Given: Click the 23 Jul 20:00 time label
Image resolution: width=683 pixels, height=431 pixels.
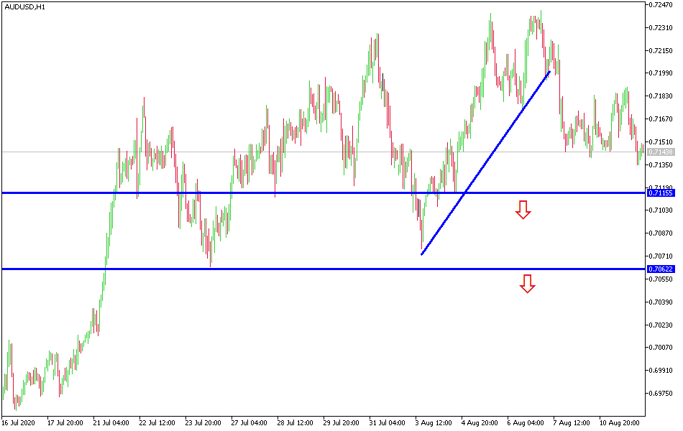Looking at the screenshot, I should [203, 422].
